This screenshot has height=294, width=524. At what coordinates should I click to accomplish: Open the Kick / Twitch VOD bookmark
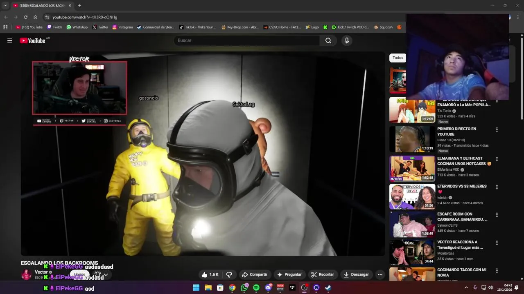click(x=350, y=27)
